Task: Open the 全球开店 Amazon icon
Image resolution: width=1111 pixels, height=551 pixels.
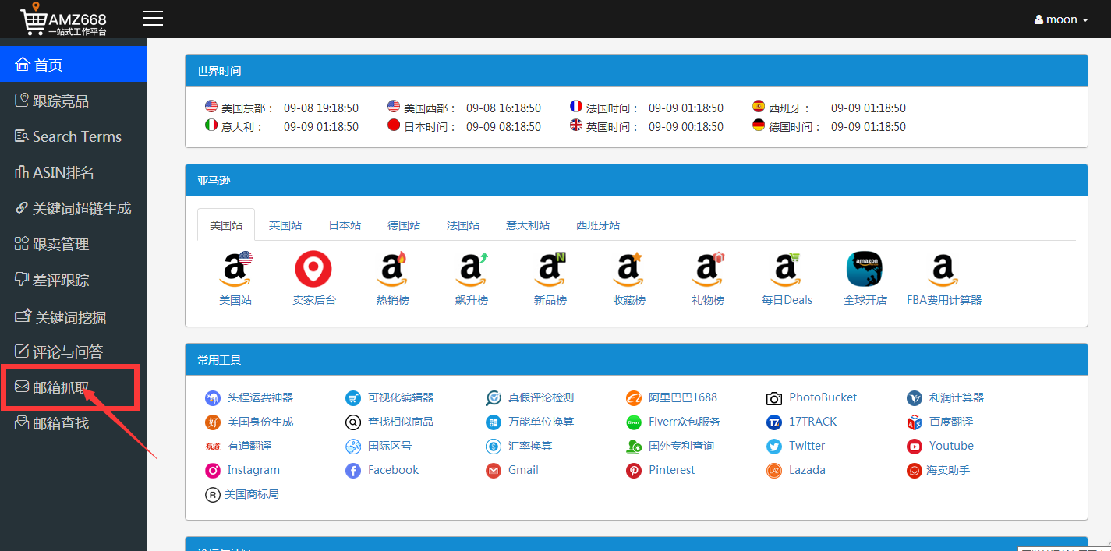Action: [865, 269]
